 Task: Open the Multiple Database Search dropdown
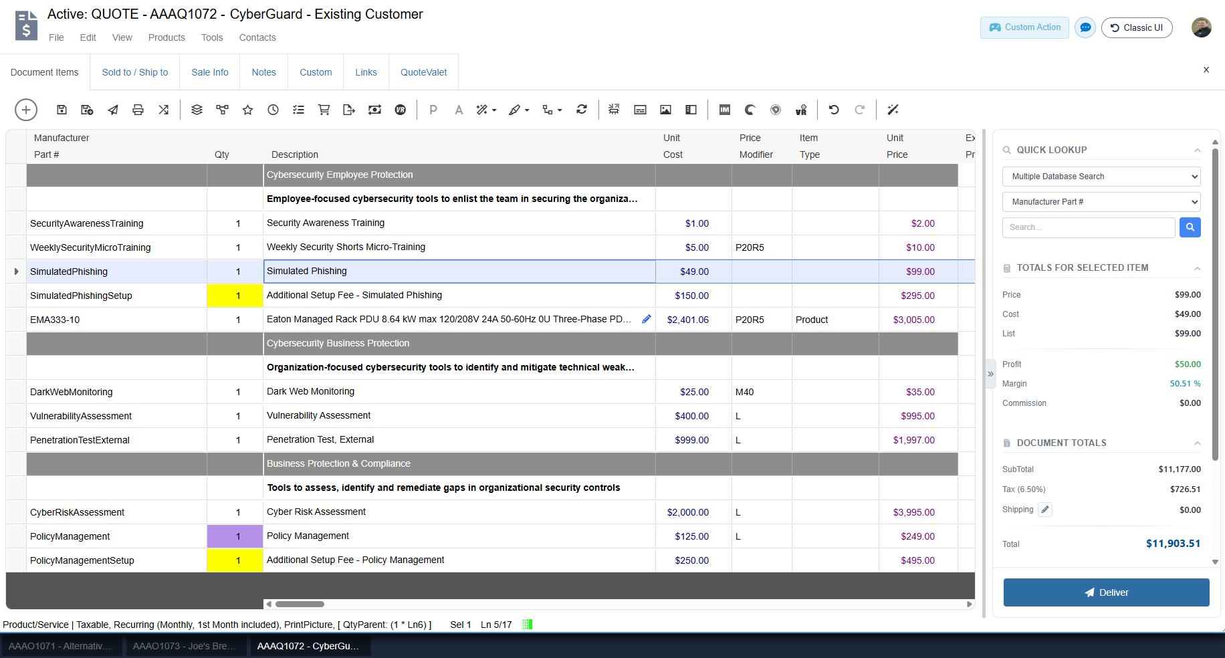click(x=1101, y=177)
